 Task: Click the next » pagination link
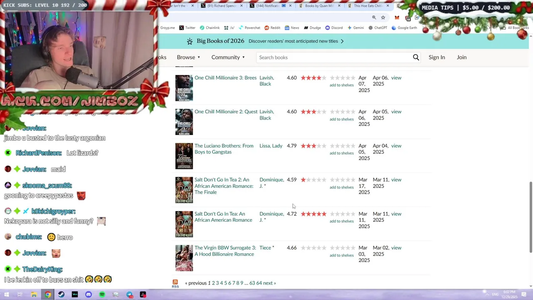click(x=269, y=283)
